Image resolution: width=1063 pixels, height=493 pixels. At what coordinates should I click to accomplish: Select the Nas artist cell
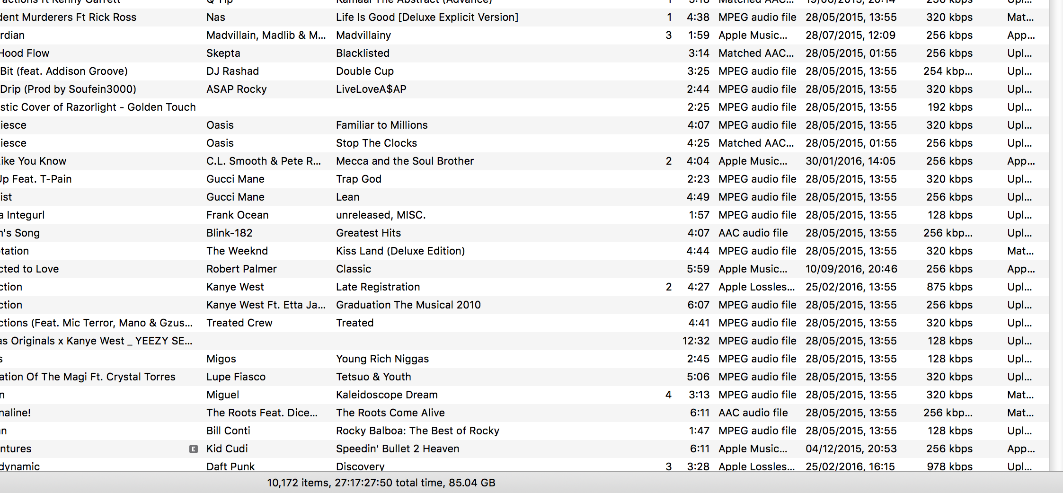[x=216, y=18]
